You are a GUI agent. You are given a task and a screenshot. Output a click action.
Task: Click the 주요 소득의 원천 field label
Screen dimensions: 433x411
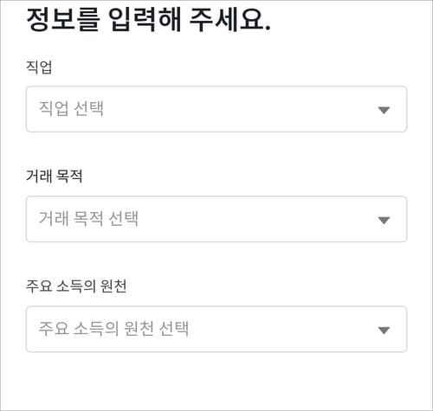click(76, 286)
